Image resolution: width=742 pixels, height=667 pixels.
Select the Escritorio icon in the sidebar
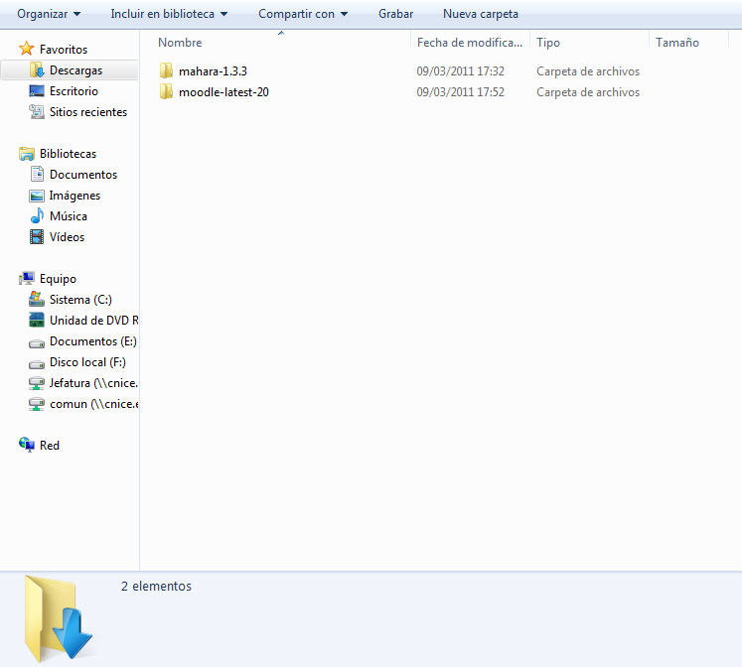[37, 91]
